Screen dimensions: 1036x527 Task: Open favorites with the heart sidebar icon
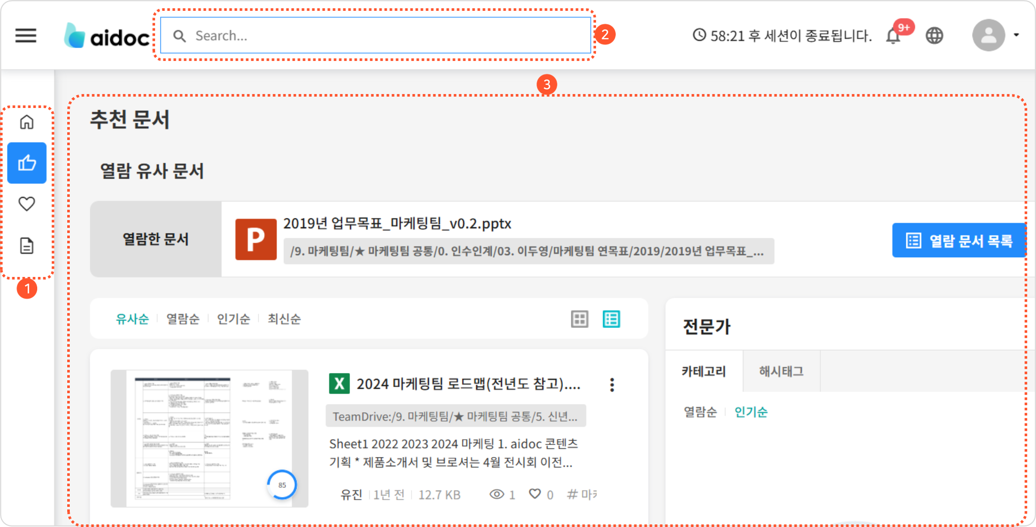point(27,204)
